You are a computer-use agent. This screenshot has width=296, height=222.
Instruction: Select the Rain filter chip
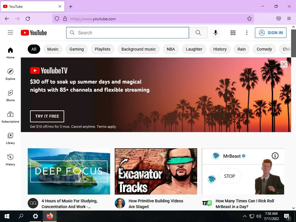coord(242,49)
